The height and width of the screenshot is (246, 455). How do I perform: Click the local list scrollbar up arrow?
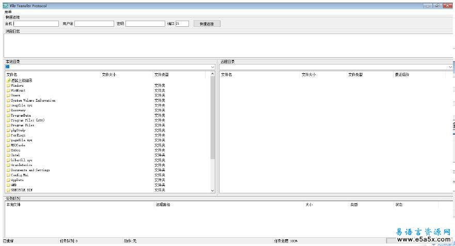[x=213, y=74]
